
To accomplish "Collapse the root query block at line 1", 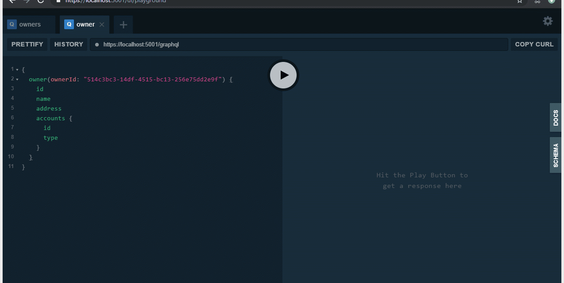I will 17,70.
